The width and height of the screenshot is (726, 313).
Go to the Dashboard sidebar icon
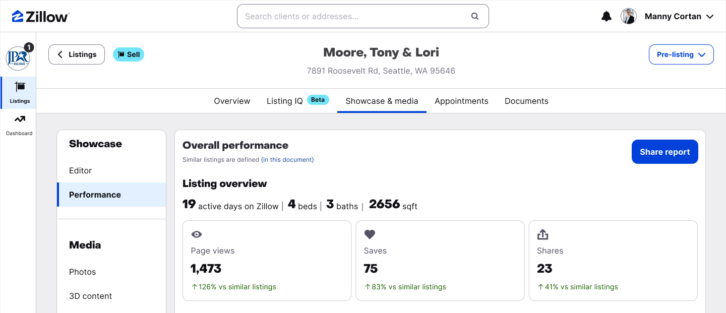[x=19, y=125]
